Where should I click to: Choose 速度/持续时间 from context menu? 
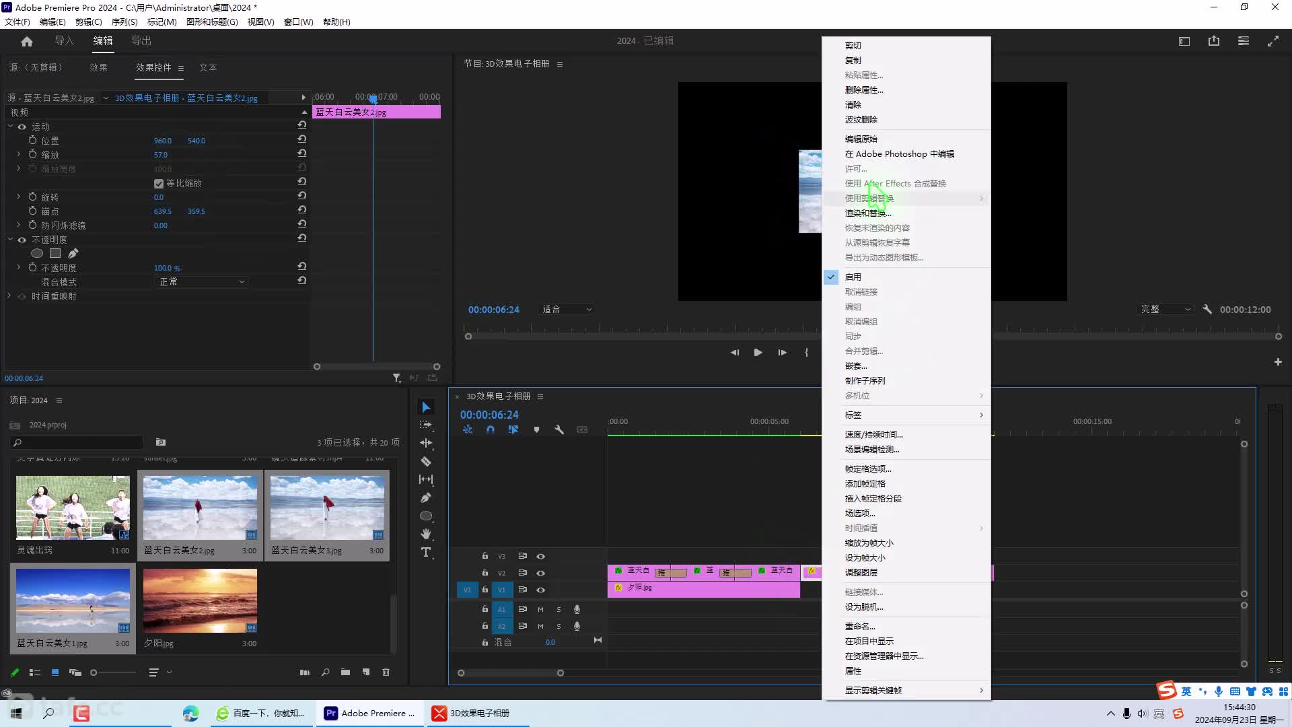pyautogui.click(x=906, y=434)
